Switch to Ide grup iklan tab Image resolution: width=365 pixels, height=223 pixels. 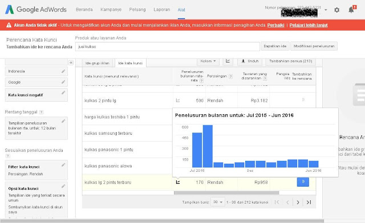[x=97, y=63]
